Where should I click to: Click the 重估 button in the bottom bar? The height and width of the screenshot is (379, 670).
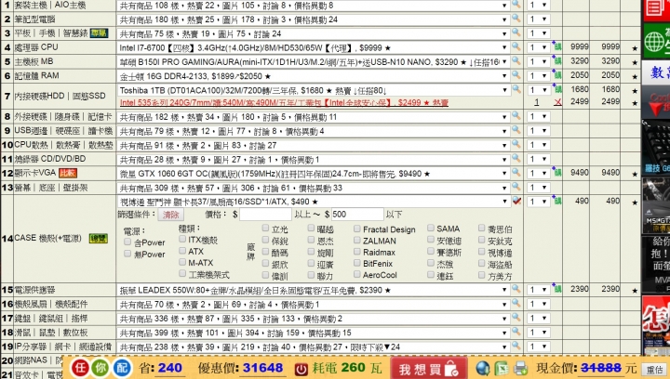pos(654,369)
